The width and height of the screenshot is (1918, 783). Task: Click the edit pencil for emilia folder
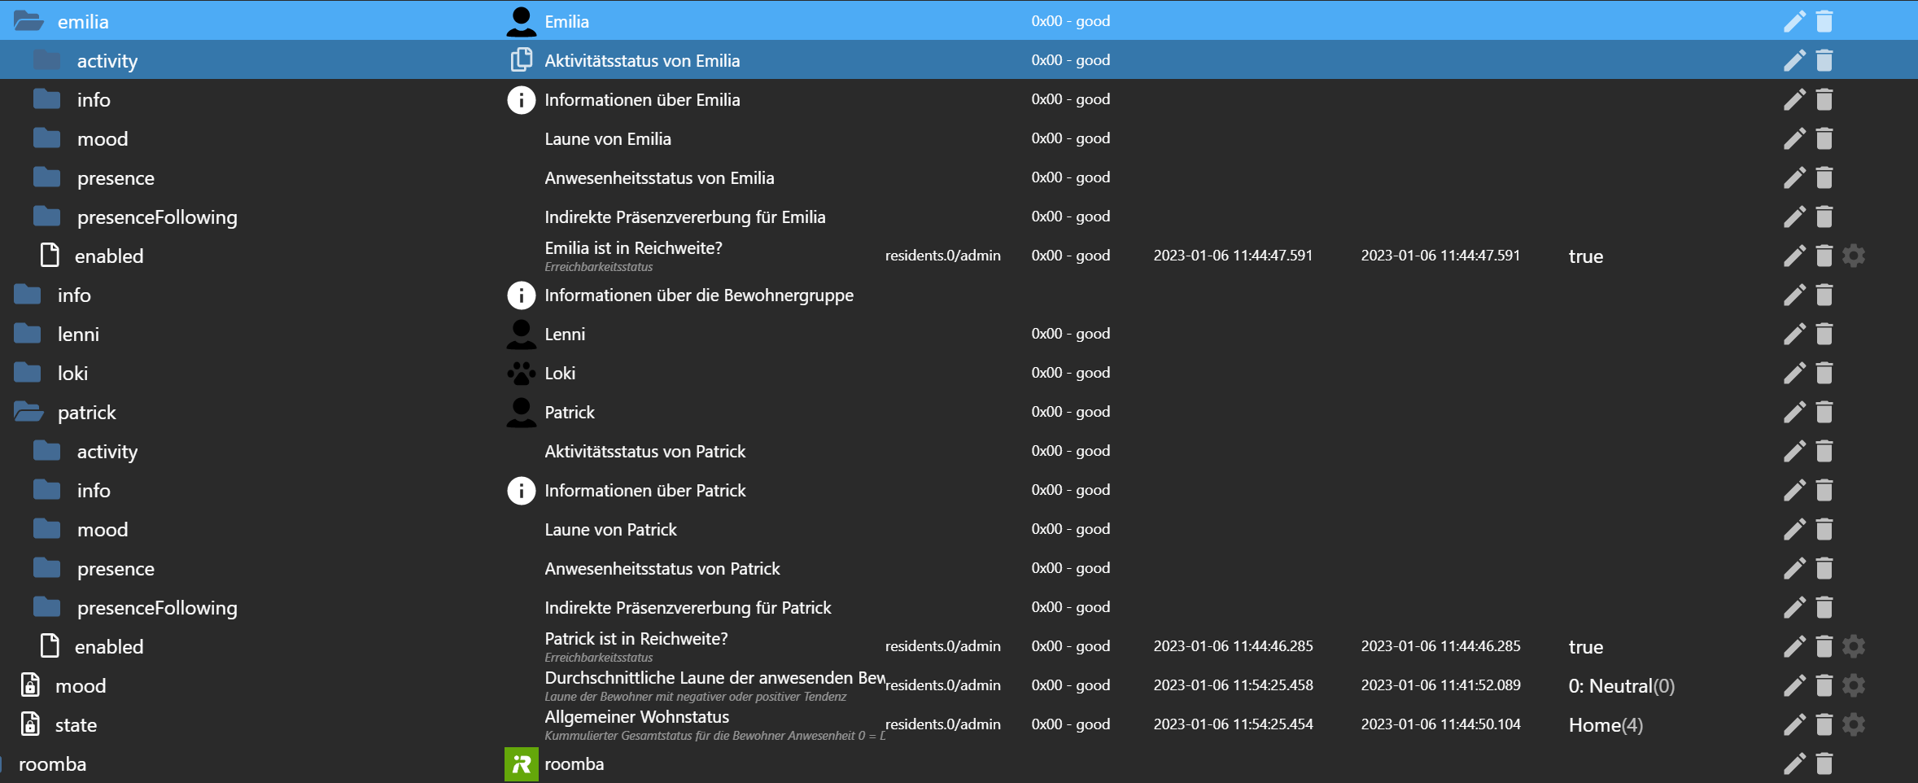1794,21
